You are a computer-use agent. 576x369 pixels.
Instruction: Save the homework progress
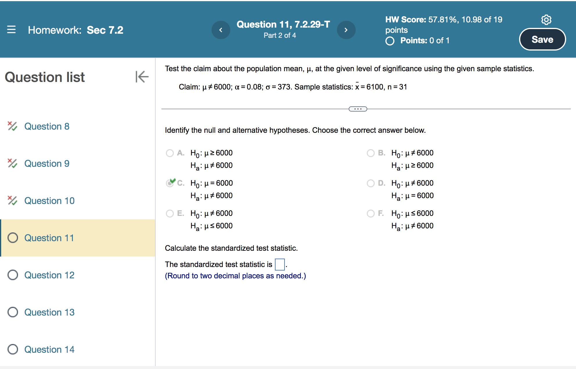(542, 39)
